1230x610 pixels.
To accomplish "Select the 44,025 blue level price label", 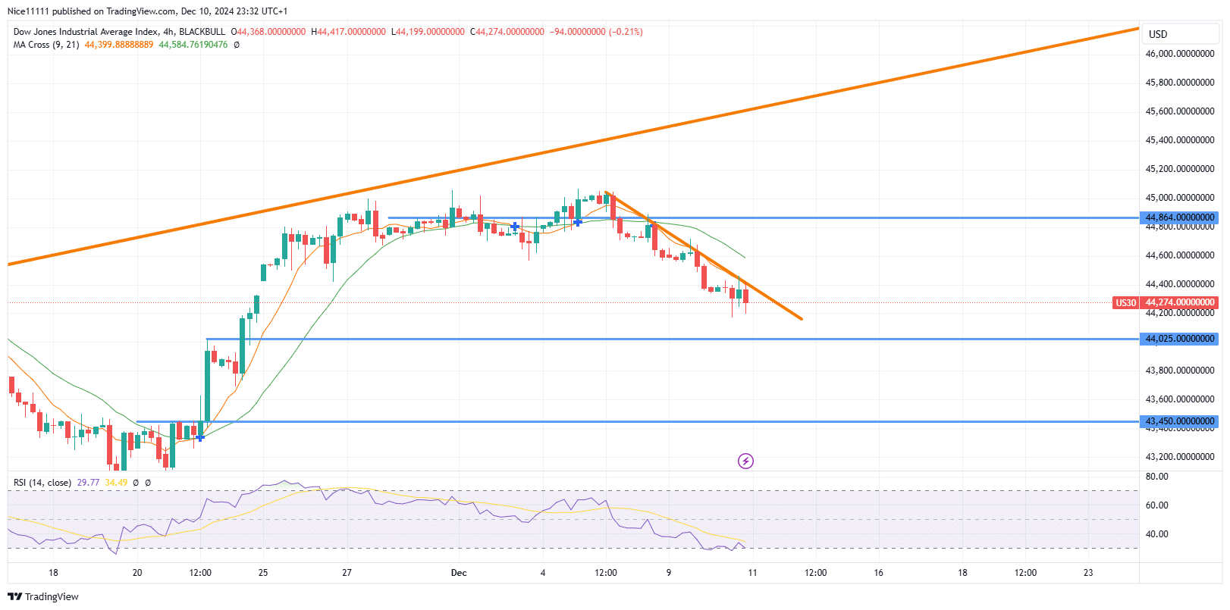I will click(1180, 339).
